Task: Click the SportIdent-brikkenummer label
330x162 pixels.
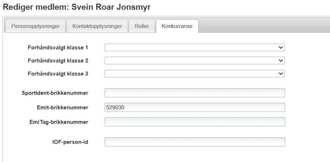Action: click(55, 93)
